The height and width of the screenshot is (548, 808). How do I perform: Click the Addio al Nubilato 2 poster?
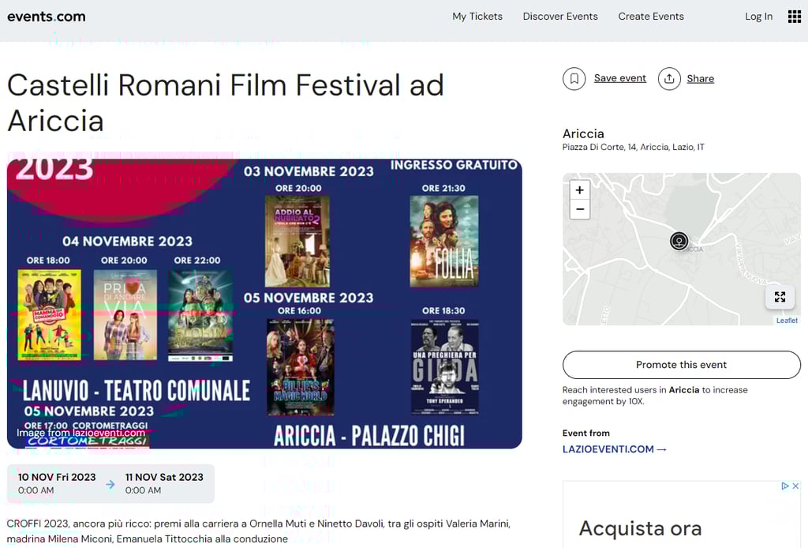point(297,242)
